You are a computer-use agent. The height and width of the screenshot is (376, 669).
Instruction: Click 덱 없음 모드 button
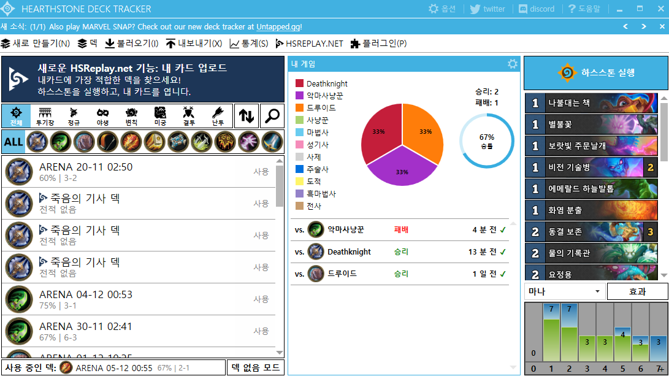[x=256, y=367]
